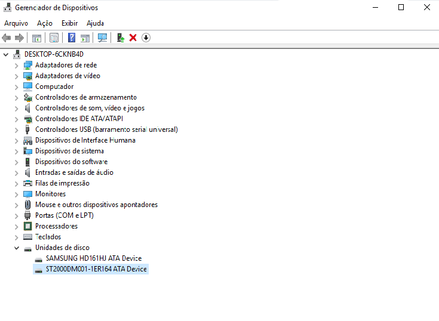Click the Teclados keyboard icon
This screenshot has height=321, width=439.
coord(27,237)
